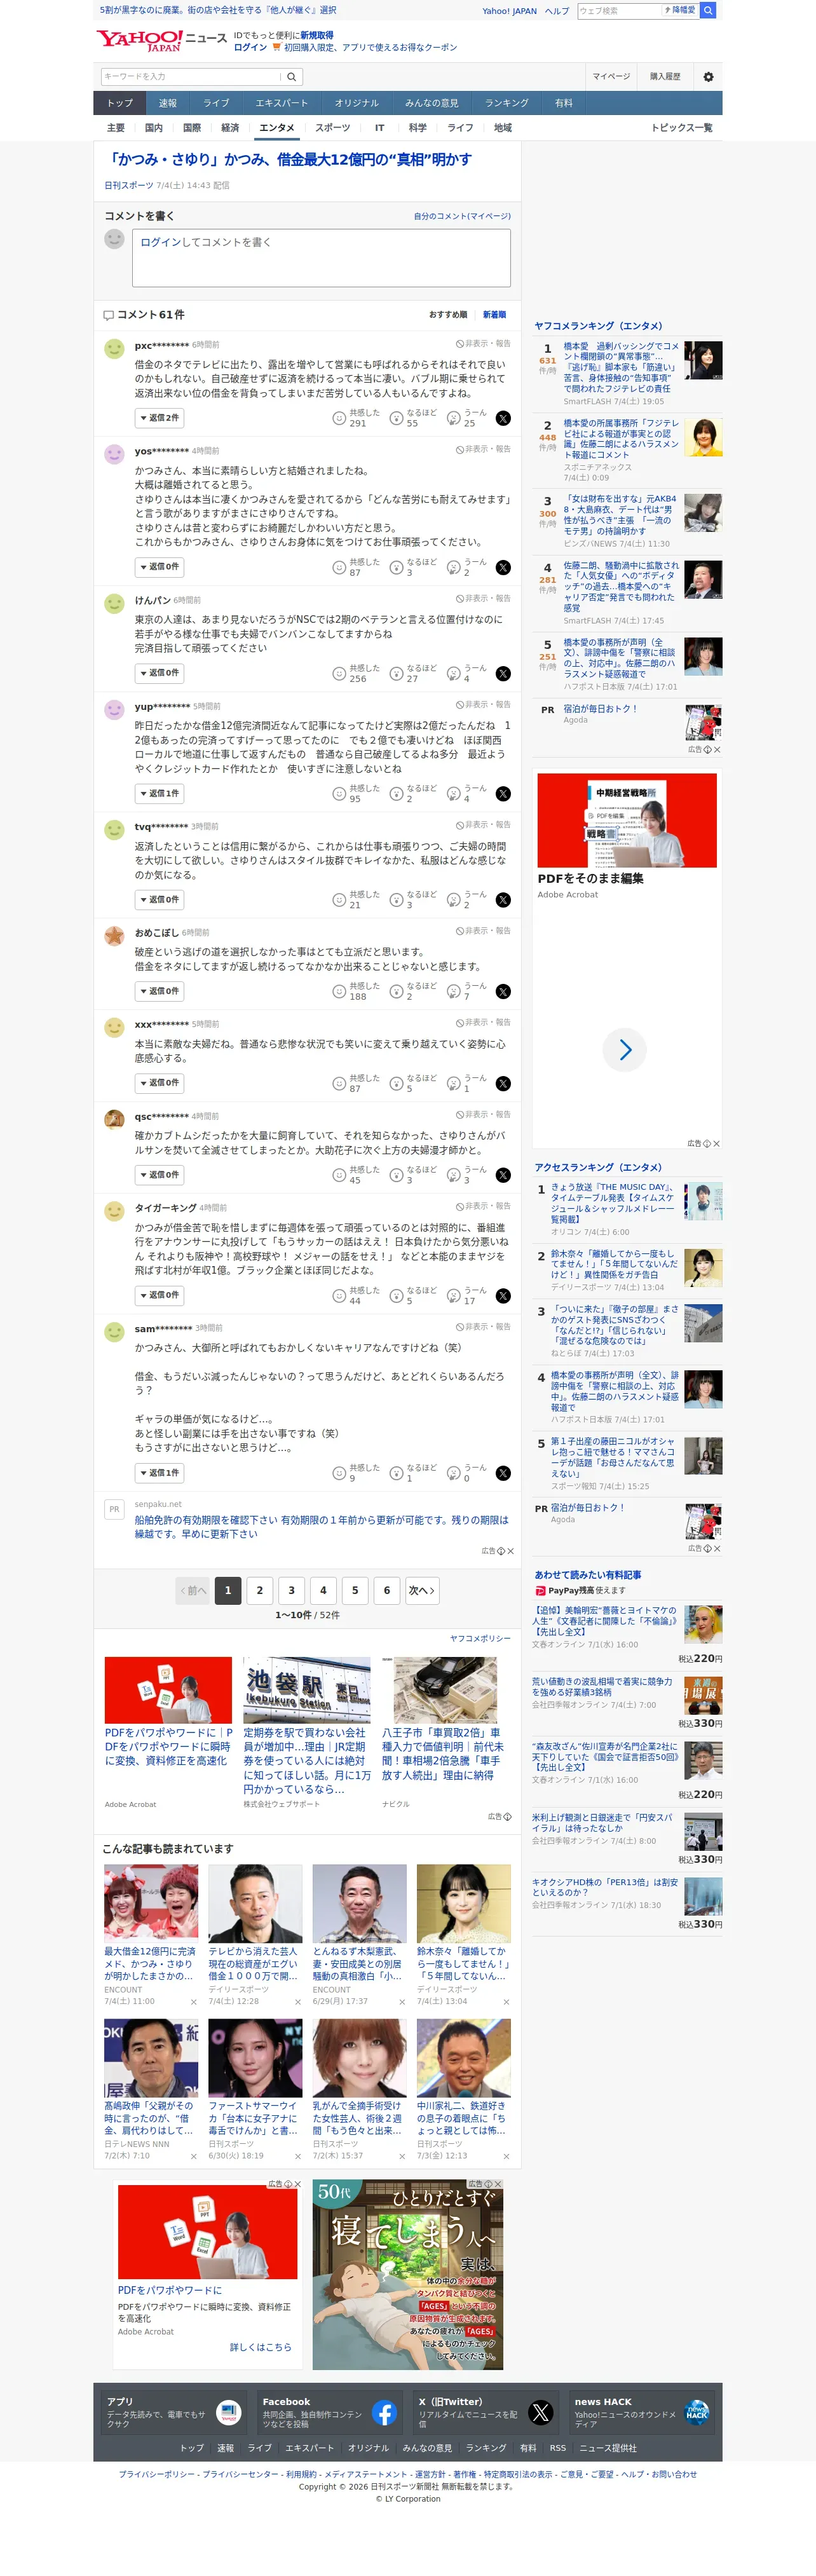The width and height of the screenshot is (816, 2576).
Task: Click the ログイン link in header
Action: tap(250, 47)
